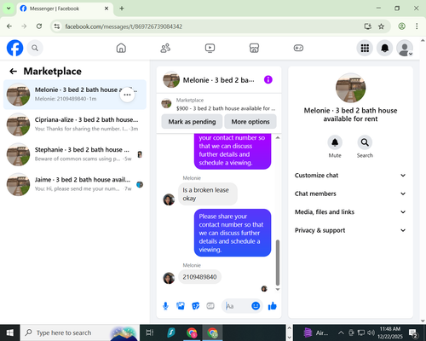Open tab search dropdown arrow
Image resolution: width=426 pixels, height=341 pixels.
[9, 9]
